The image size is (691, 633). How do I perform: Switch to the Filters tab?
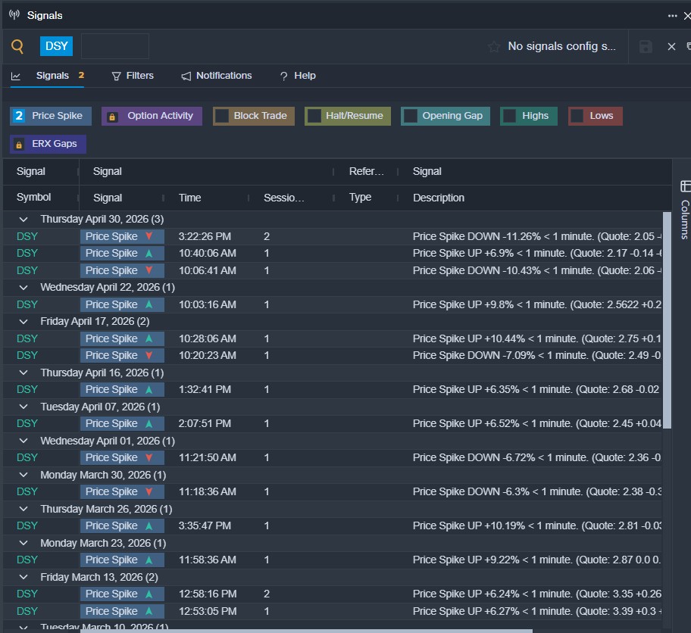133,76
